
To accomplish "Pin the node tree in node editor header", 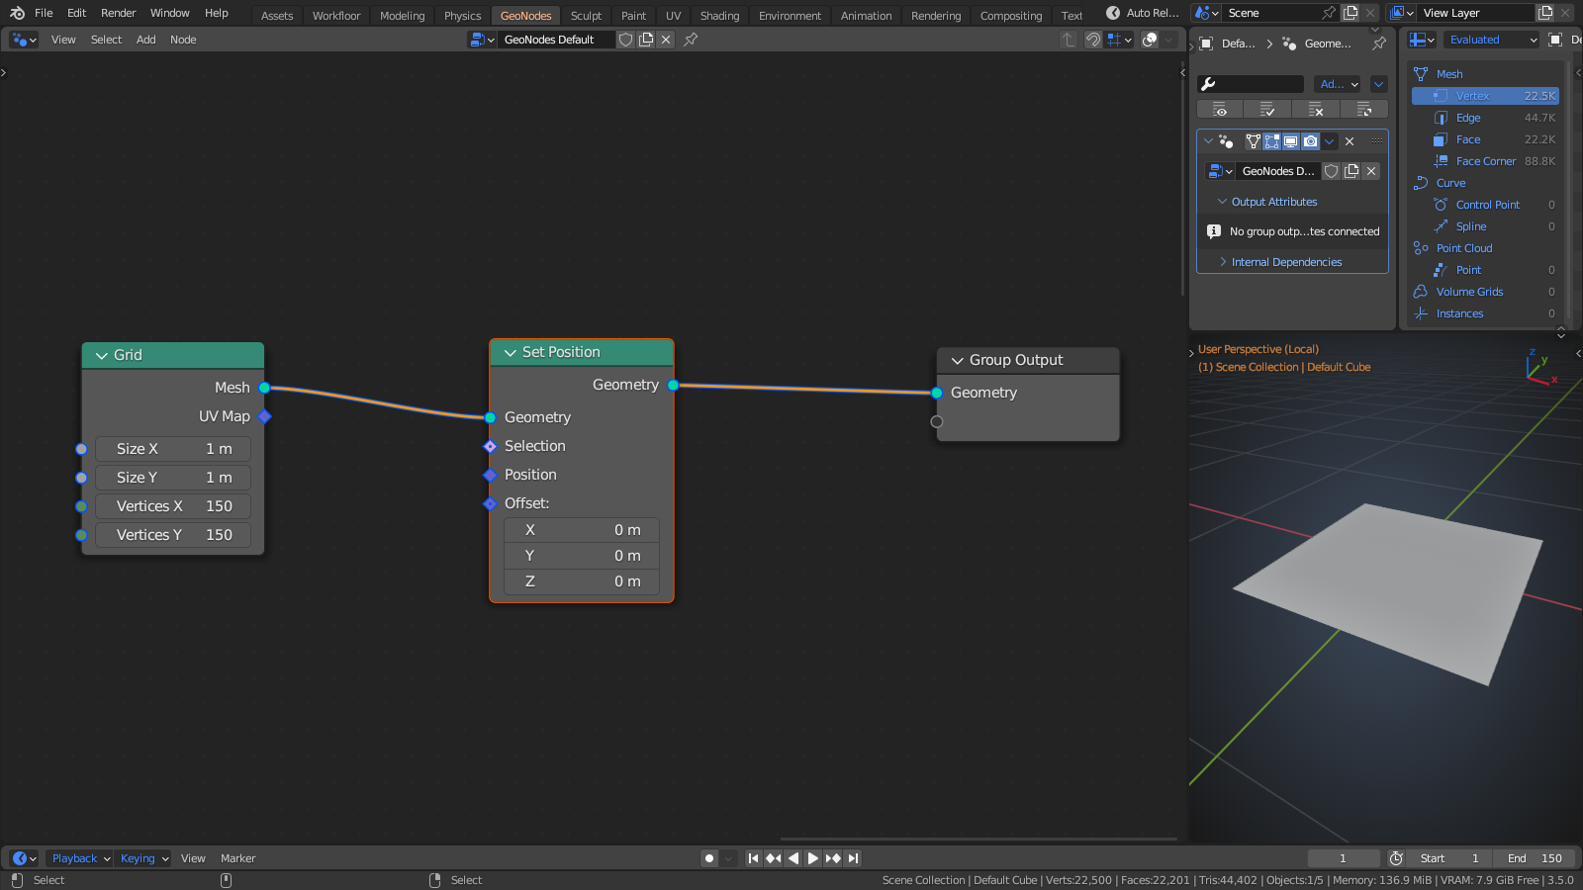I will 691,40.
